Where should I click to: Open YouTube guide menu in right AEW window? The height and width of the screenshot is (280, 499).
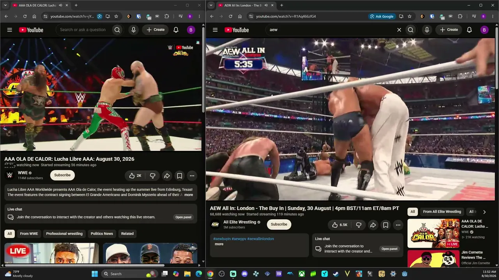coord(215,30)
